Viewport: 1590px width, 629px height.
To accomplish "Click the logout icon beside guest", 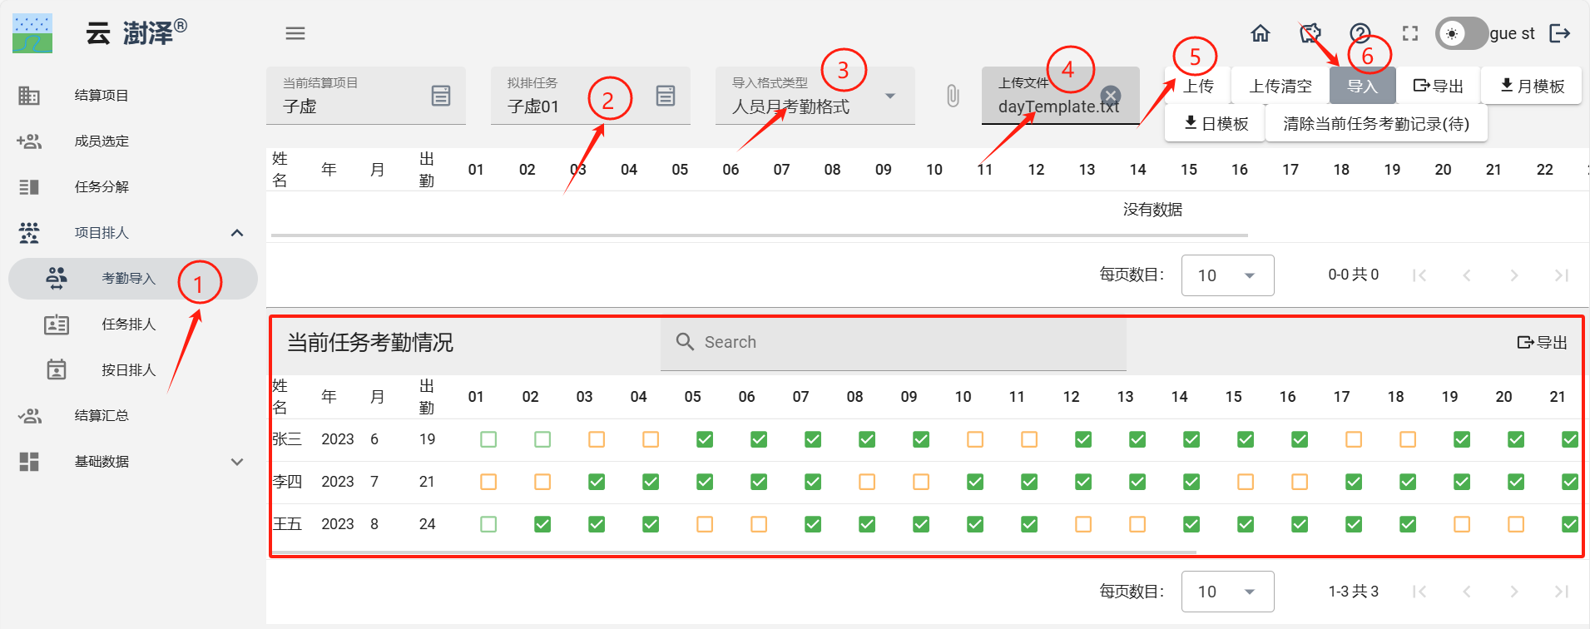I will [1559, 33].
